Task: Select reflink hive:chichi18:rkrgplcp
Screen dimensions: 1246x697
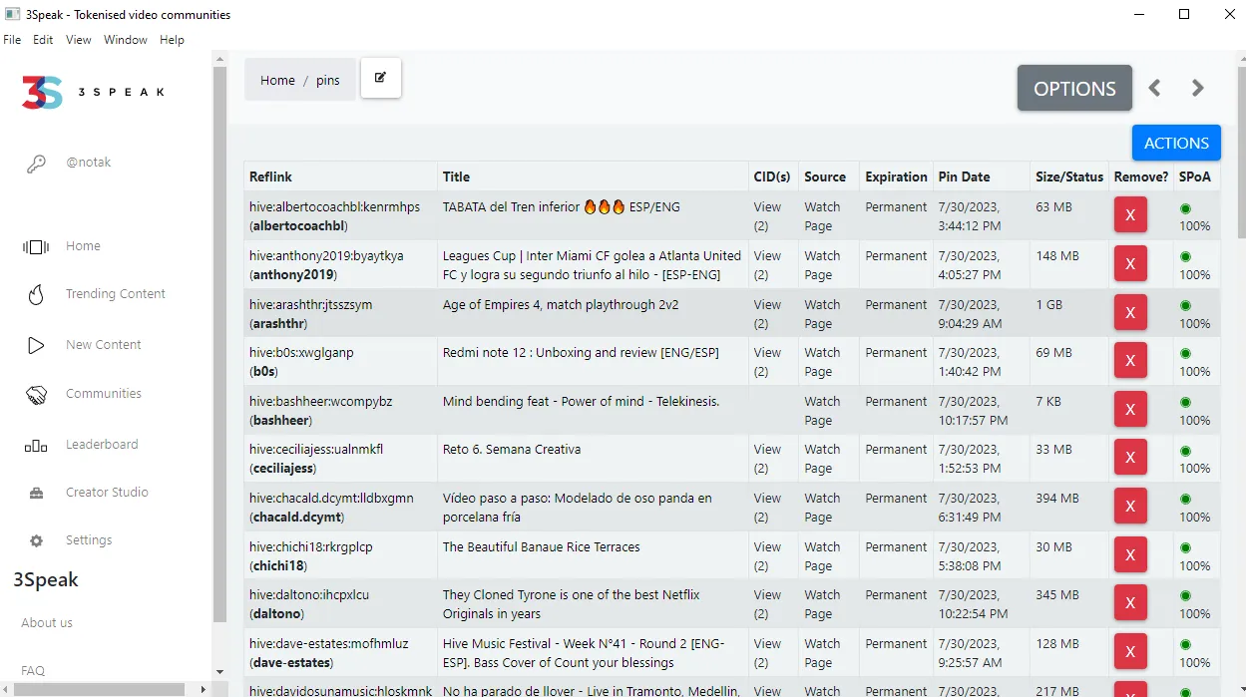Action: (310, 546)
